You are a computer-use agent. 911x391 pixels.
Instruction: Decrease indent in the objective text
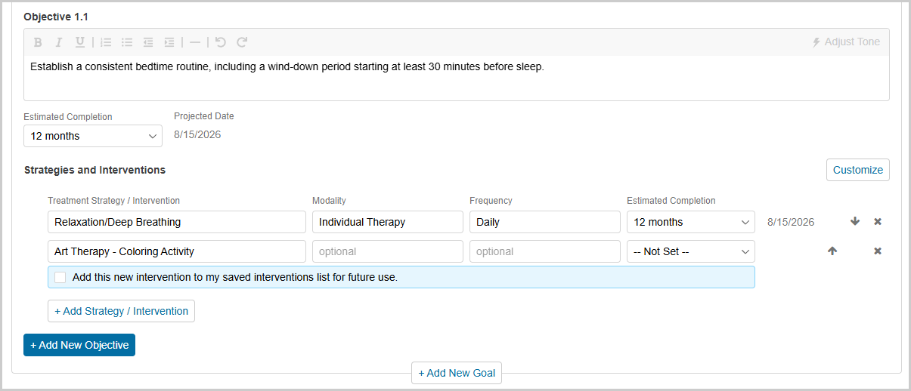coord(148,42)
